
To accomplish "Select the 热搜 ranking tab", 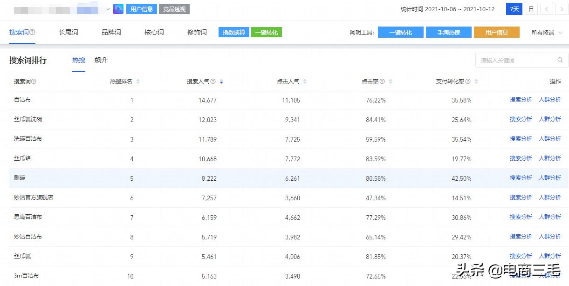I will tap(79, 60).
